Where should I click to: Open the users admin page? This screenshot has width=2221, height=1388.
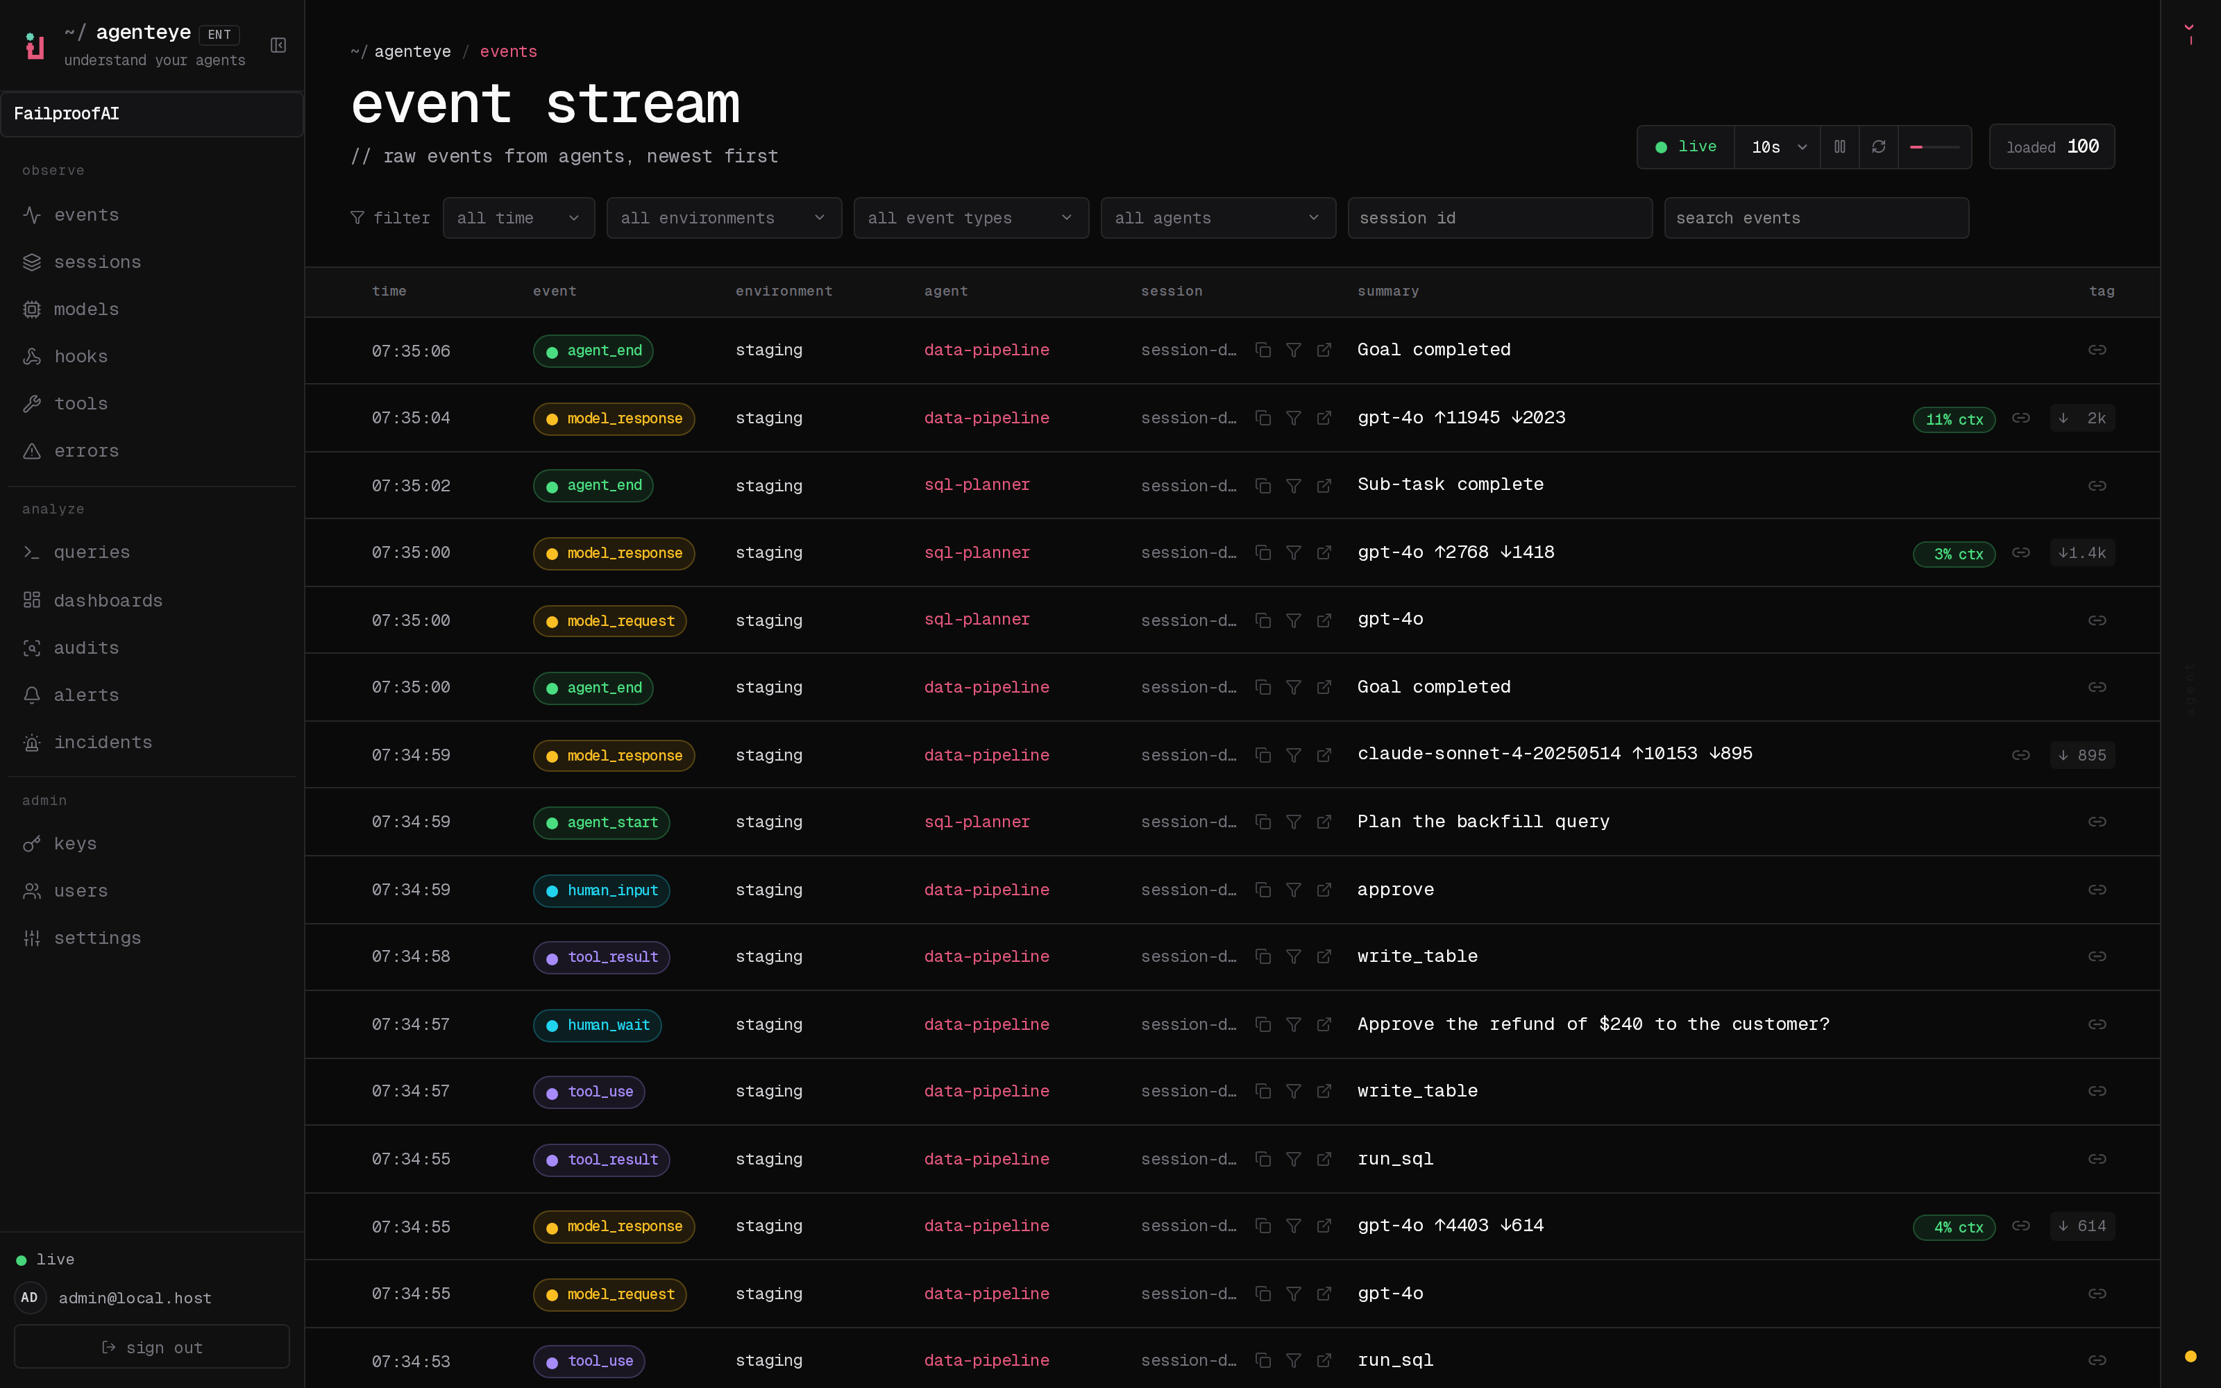pyautogui.click(x=151, y=891)
